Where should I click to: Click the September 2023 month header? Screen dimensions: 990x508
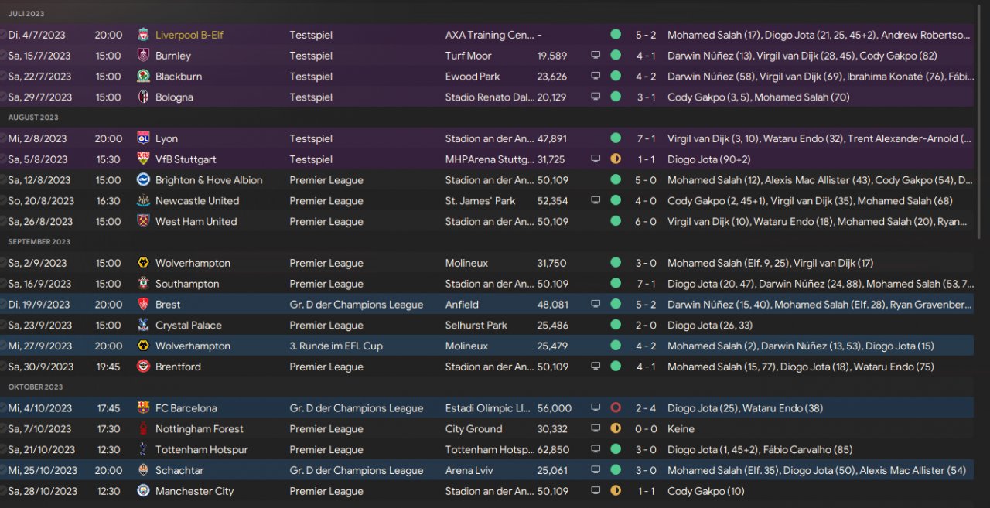tap(39, 242)
